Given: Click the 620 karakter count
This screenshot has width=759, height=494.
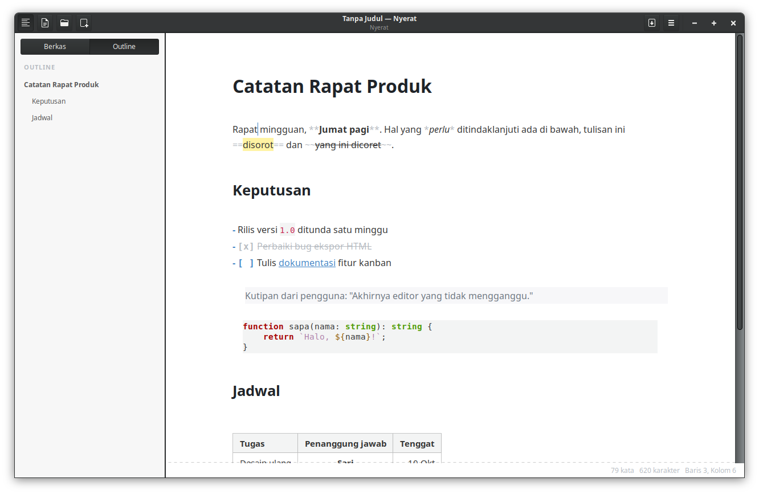Looking at the screenshot, I should (659, 471).
